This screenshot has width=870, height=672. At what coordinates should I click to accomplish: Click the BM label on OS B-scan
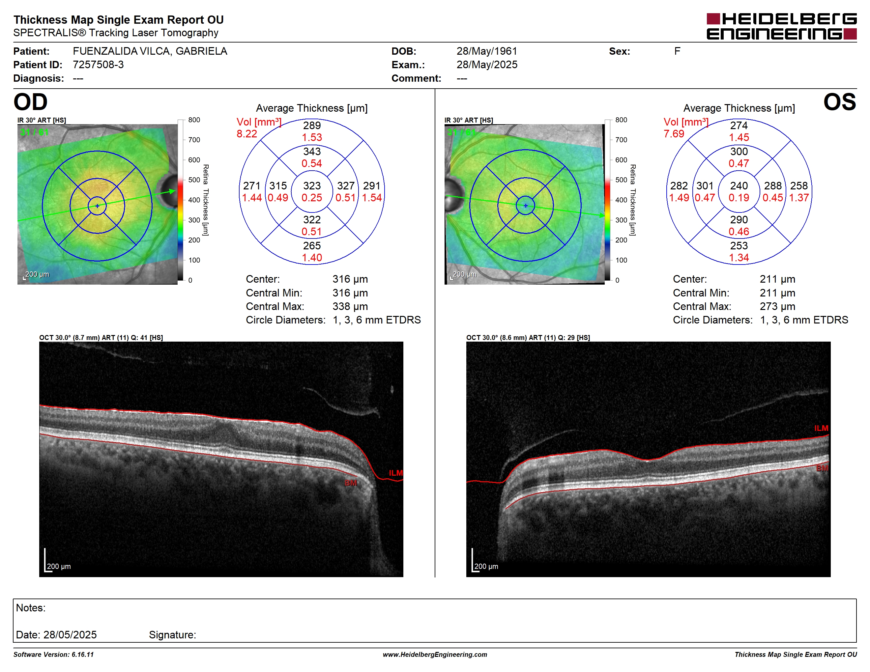(822, 468)
